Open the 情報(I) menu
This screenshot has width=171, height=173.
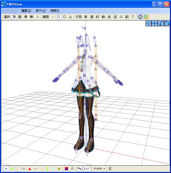[x=55, y=10]
